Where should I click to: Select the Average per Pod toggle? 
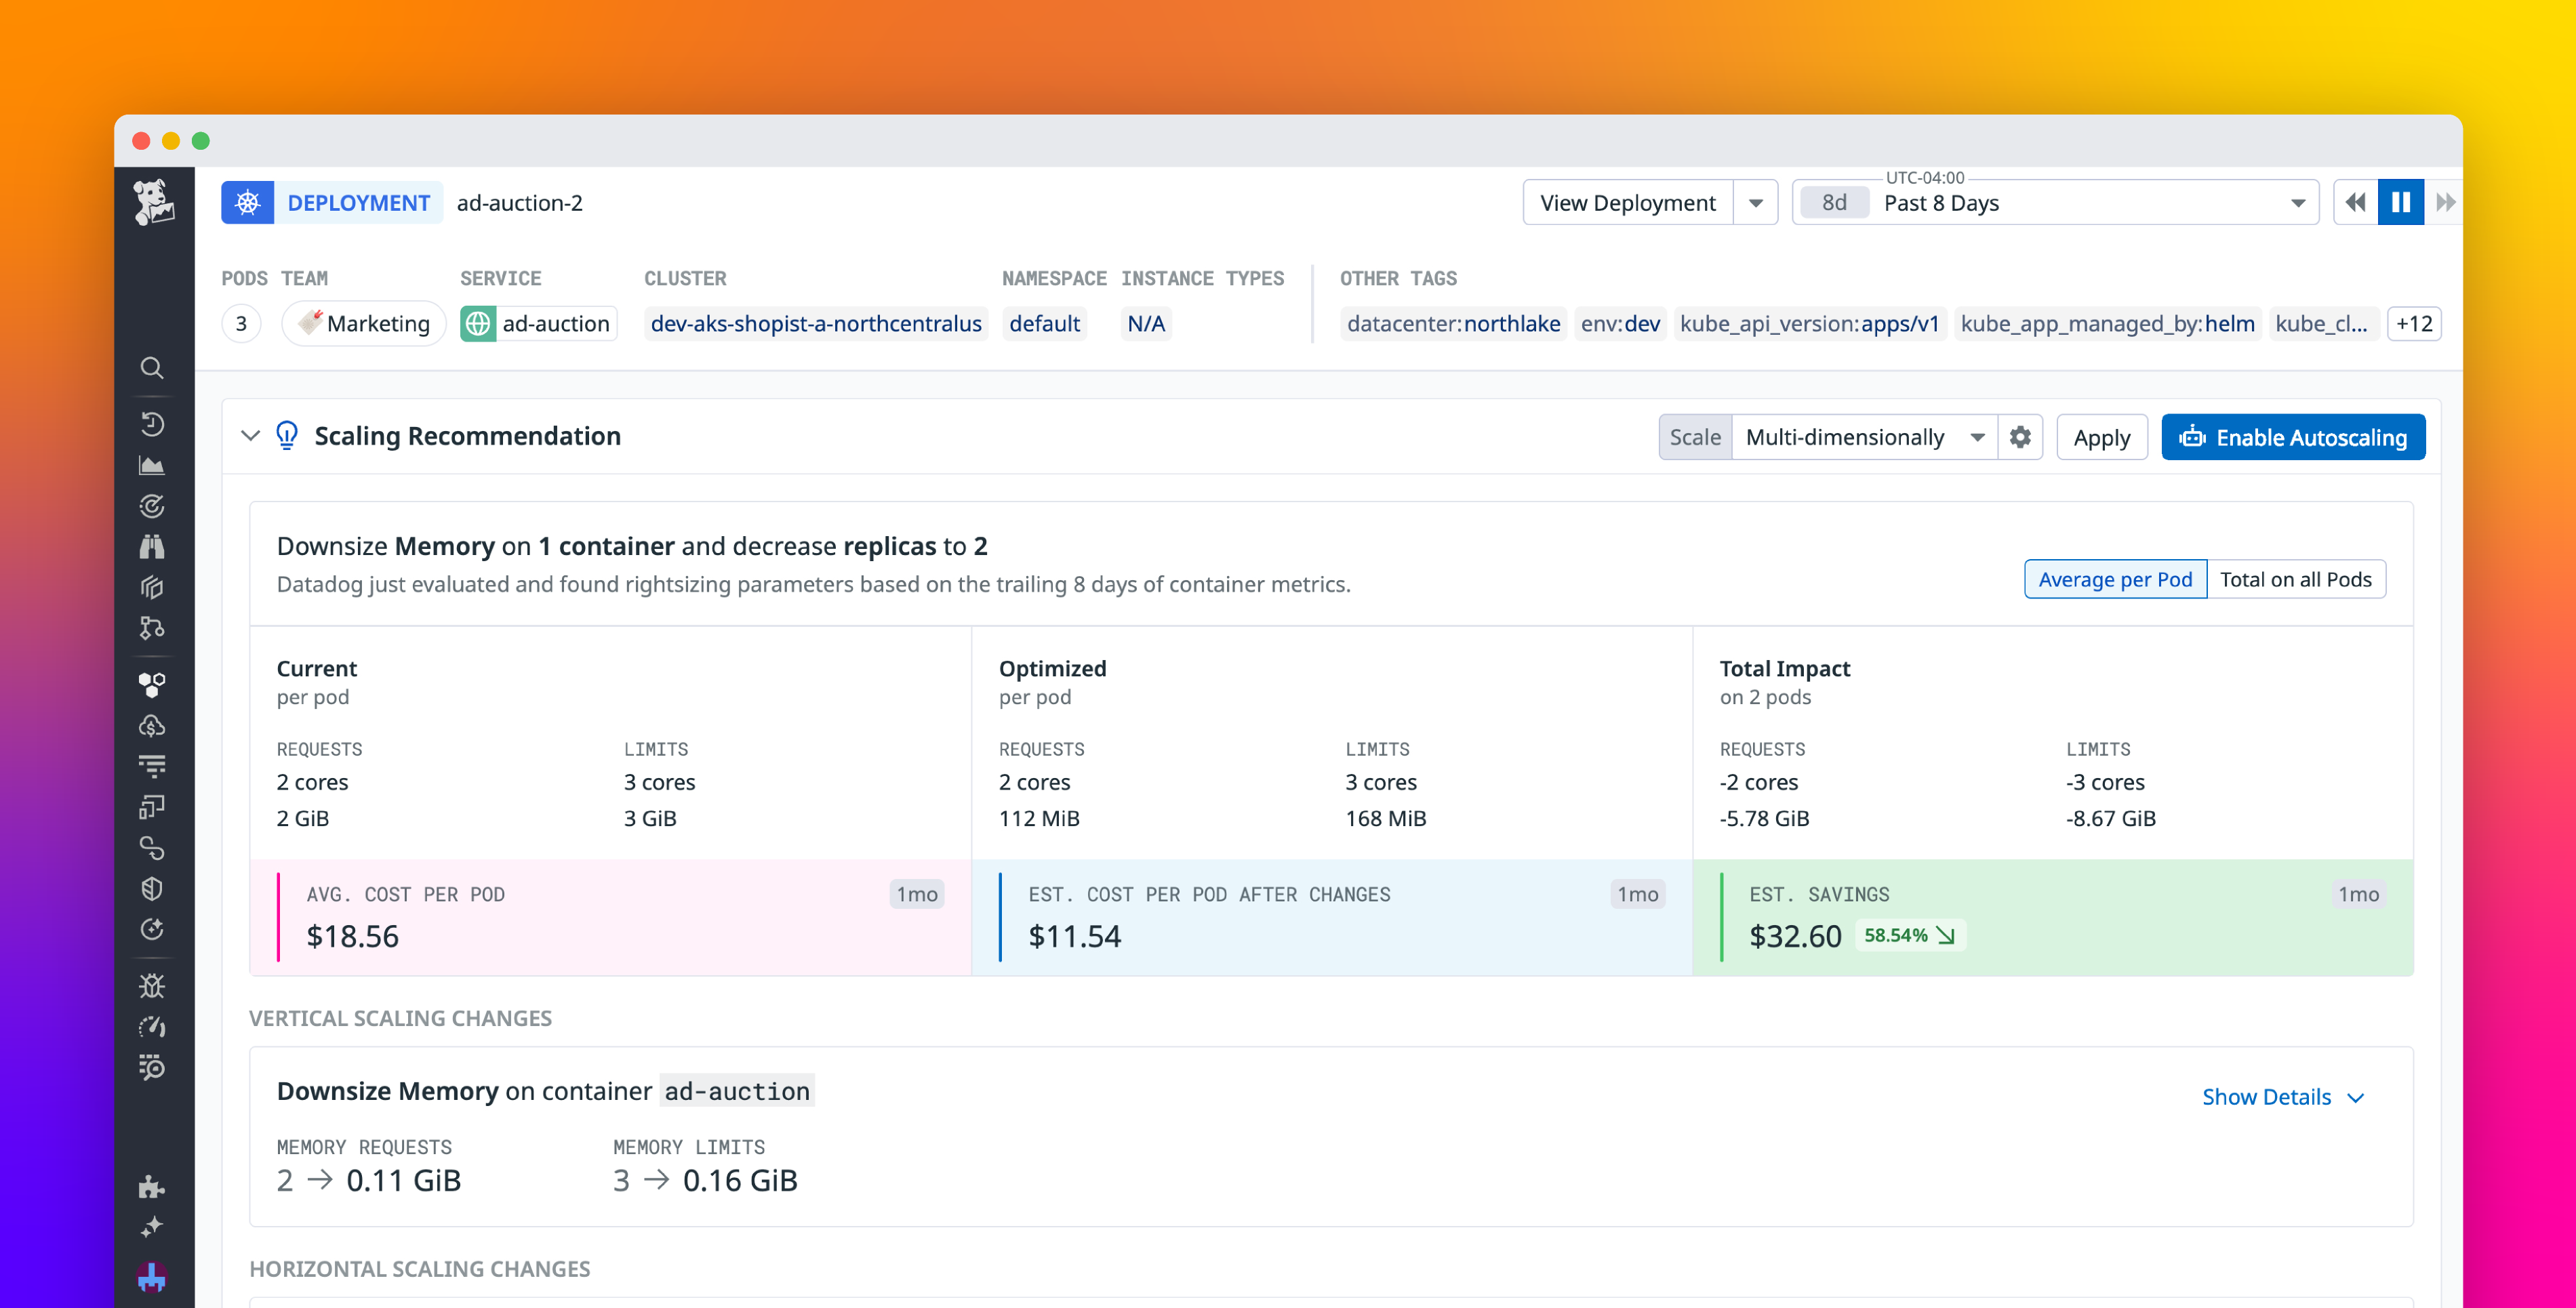[2115, 578]
